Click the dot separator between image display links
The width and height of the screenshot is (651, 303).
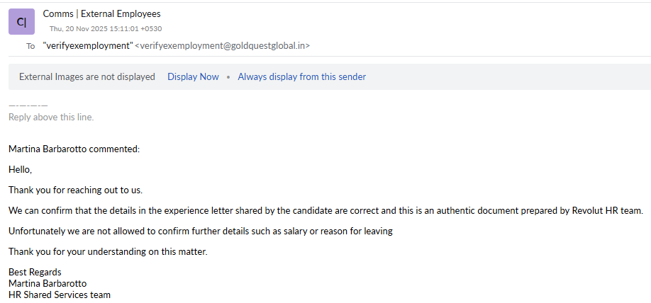pyautogui.click(x=228, y=76)
